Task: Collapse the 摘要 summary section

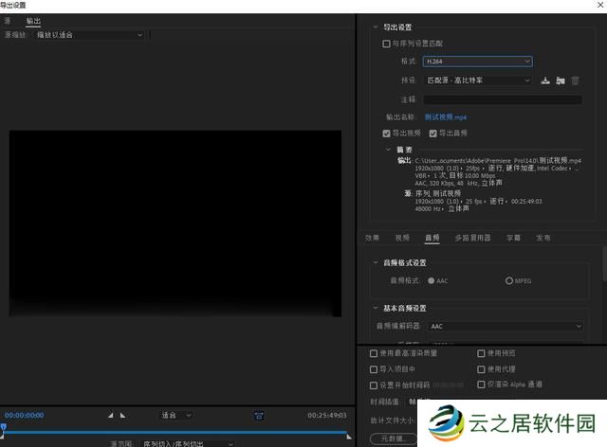Action: [388, 149]
